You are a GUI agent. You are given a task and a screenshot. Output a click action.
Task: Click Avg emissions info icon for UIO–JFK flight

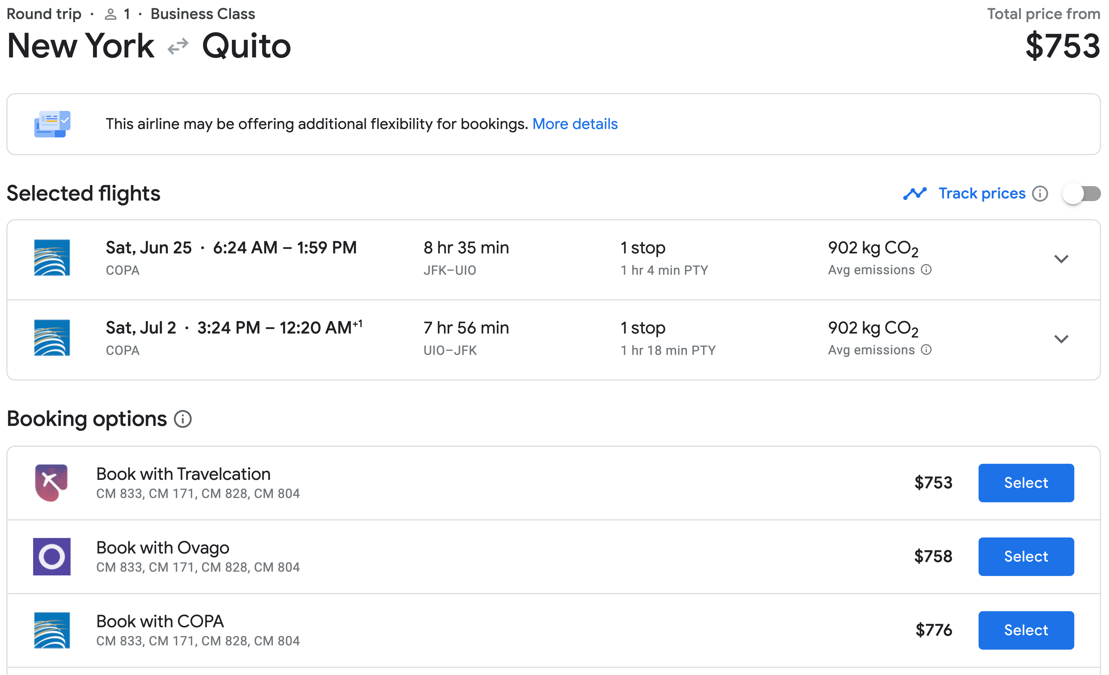926,349
